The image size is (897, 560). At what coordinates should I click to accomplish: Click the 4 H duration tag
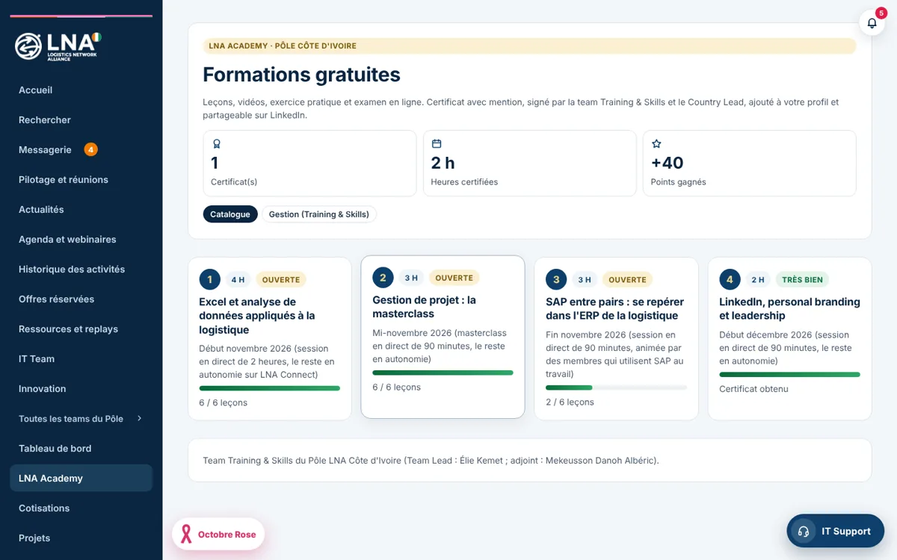(x=238, y=280)
